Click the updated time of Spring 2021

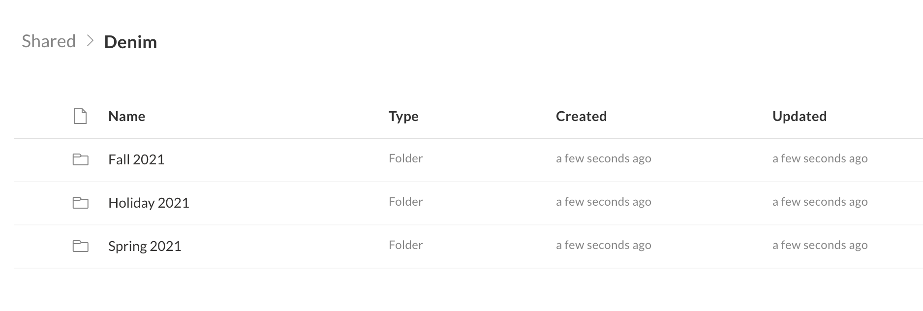pyautogui.click(x=820, y=245)
